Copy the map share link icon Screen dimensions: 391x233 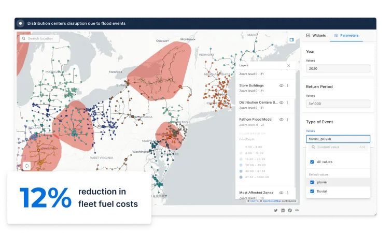(x=297, y=210)
